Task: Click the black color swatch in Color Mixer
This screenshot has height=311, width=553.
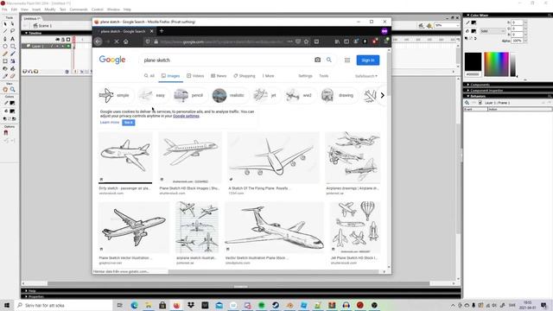Action: tap(473, 61)
